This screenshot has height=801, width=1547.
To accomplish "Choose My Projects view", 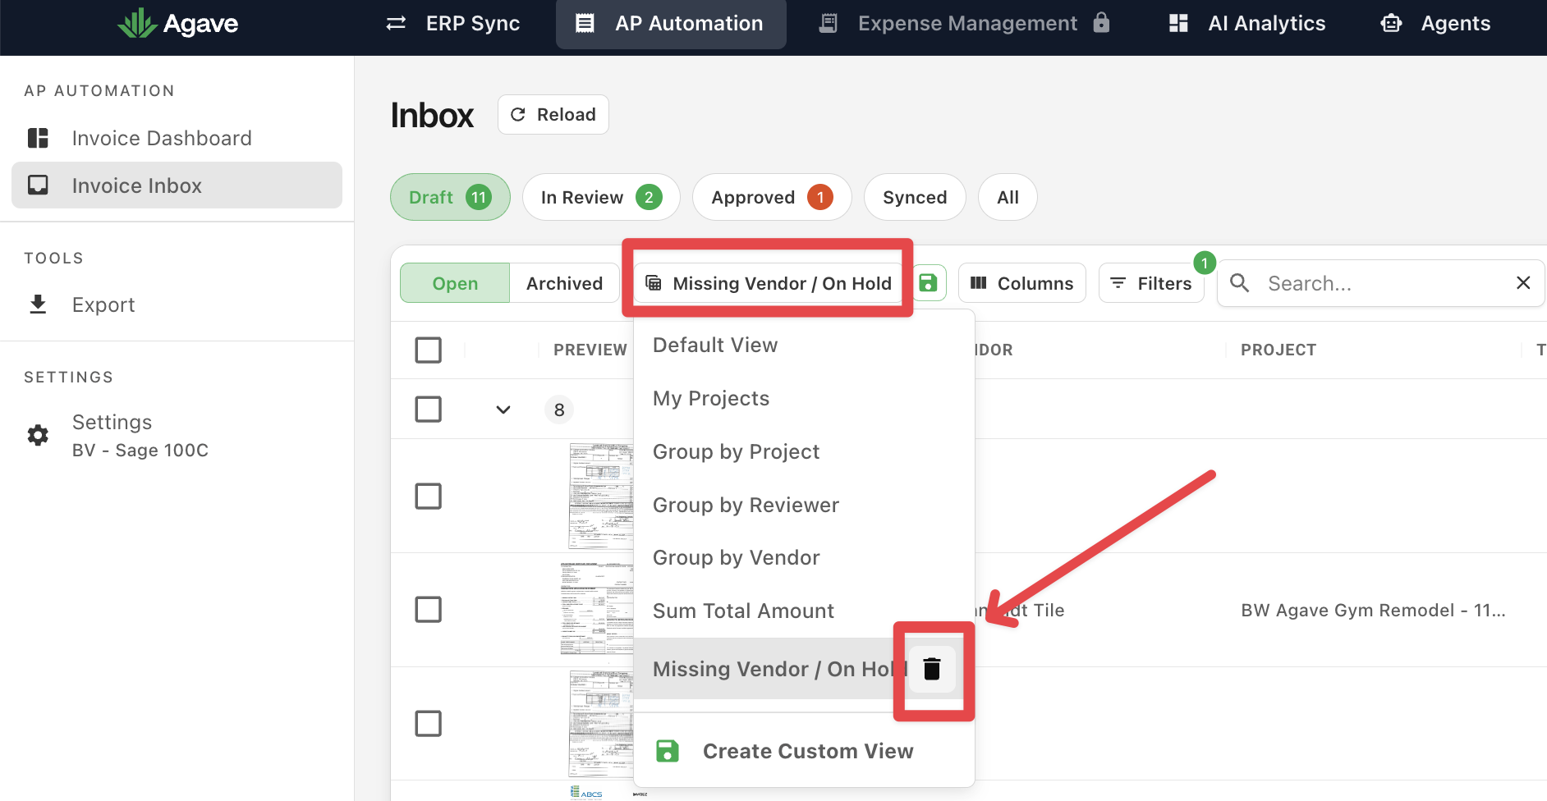I will (804, 399).
